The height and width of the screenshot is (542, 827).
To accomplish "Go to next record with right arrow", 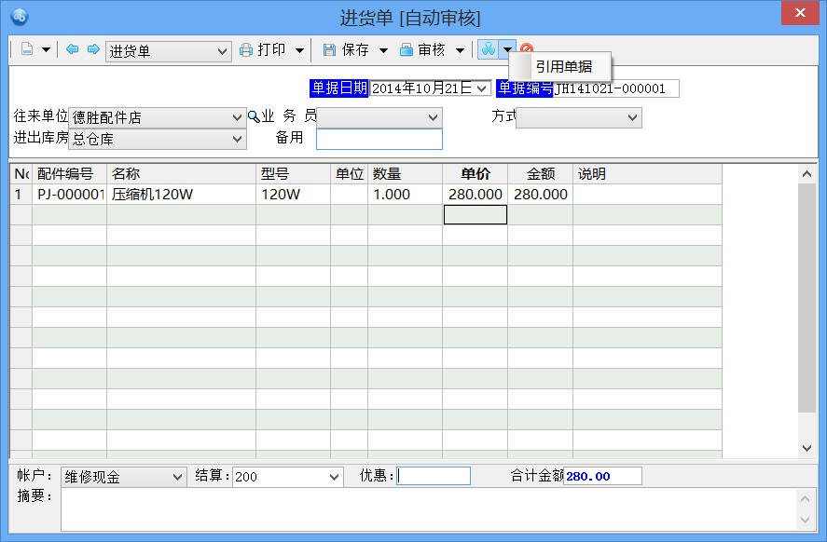I will click(x=92, y=50).
